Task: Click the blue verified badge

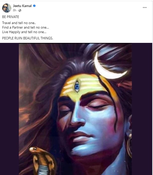Action: click(34, 6)
